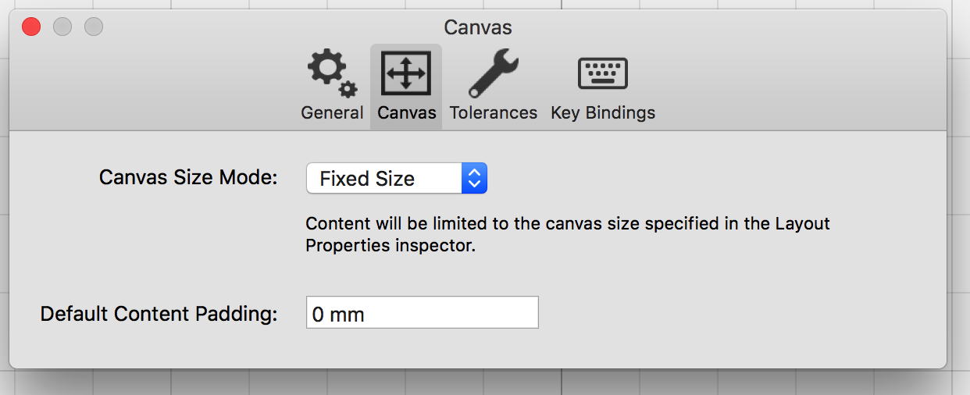Click the Default Content Padding label

(159, 314)
